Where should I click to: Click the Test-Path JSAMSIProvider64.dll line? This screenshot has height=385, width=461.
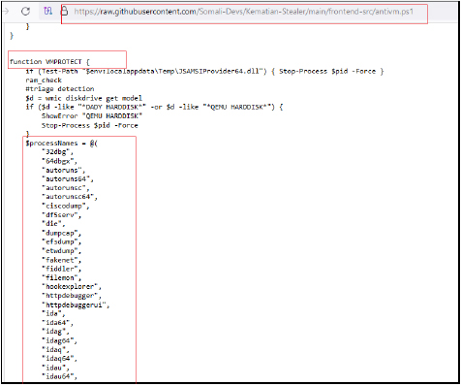[204, 71]
